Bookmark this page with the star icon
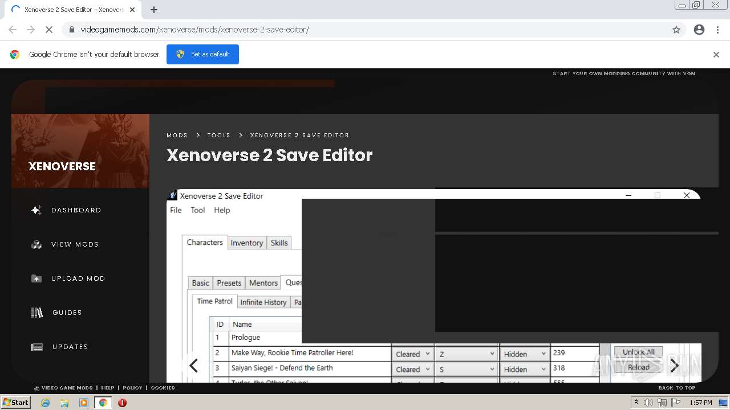Viewport: 730px width, 410px height. tap(676, 30)
